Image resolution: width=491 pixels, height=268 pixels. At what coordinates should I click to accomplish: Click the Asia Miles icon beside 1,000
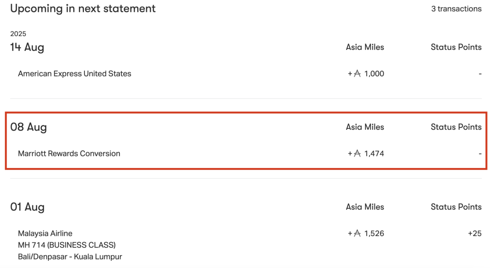(357, 74)
